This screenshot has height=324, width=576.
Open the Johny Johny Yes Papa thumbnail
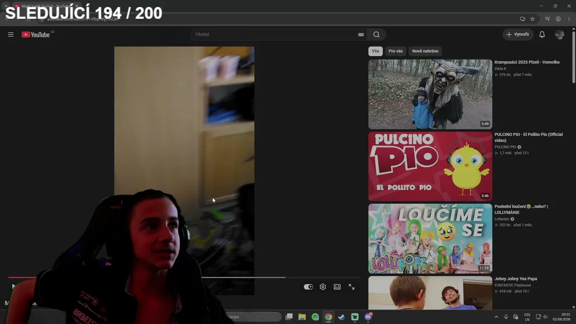point(430,293)
